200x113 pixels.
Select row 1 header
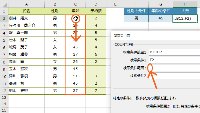coord(4,11)
